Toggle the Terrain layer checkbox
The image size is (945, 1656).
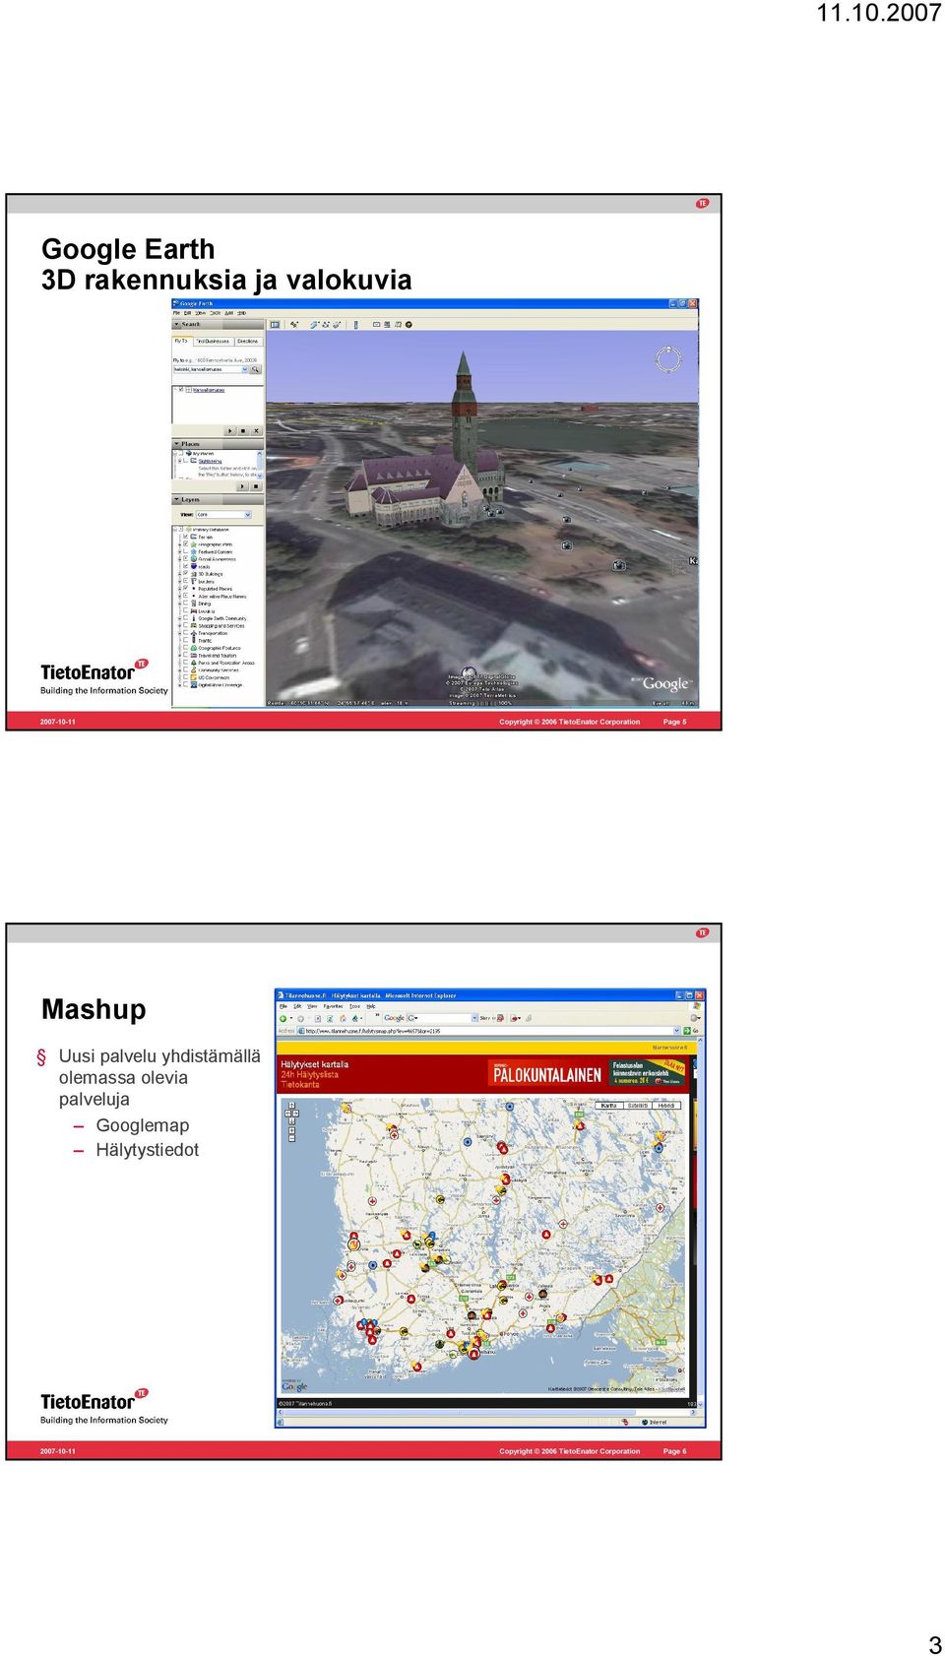coord(185,537)
